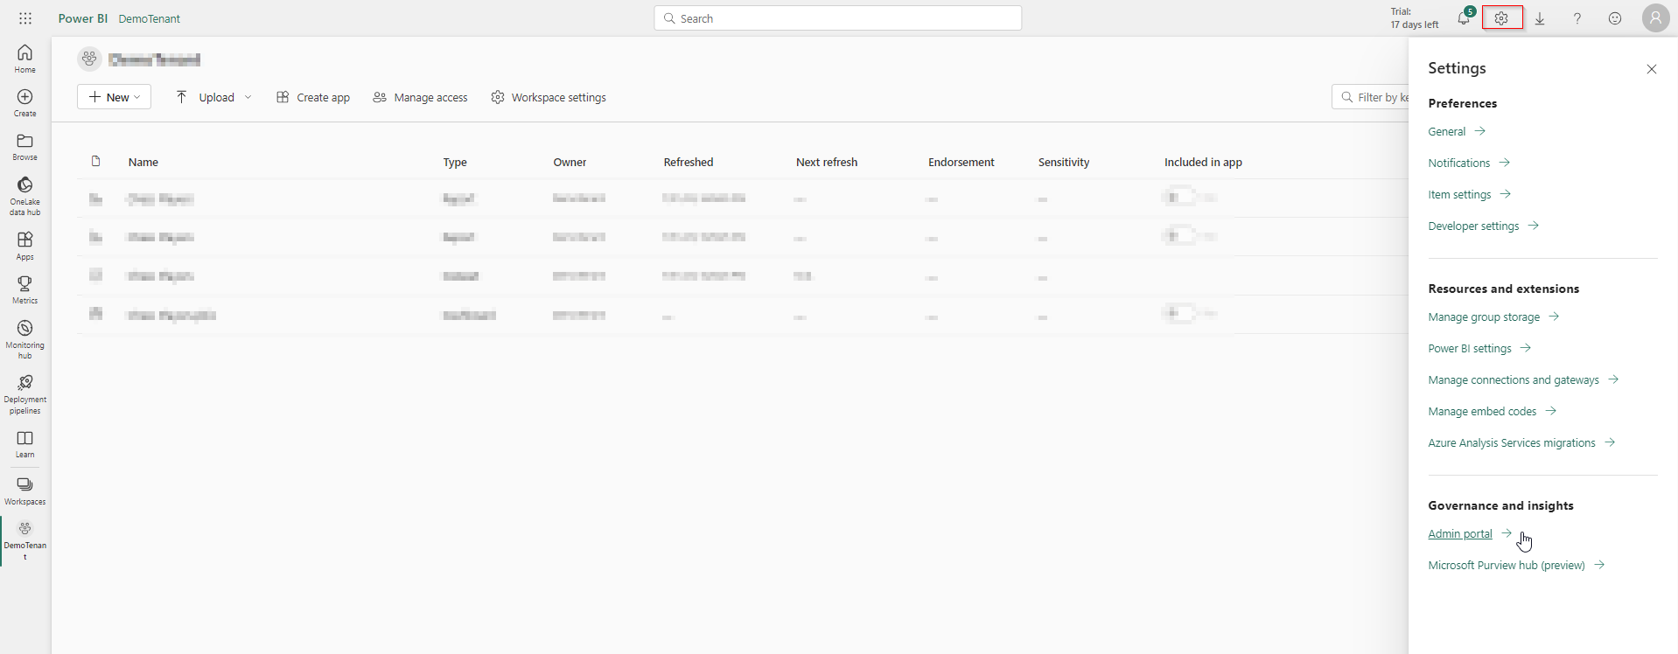Open Workspace settings
The height and width of the screenshot is (654, 1678).
[549, 97]
